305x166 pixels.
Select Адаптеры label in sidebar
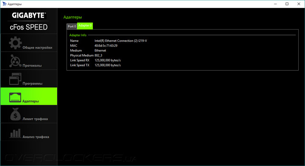[30, 101]
